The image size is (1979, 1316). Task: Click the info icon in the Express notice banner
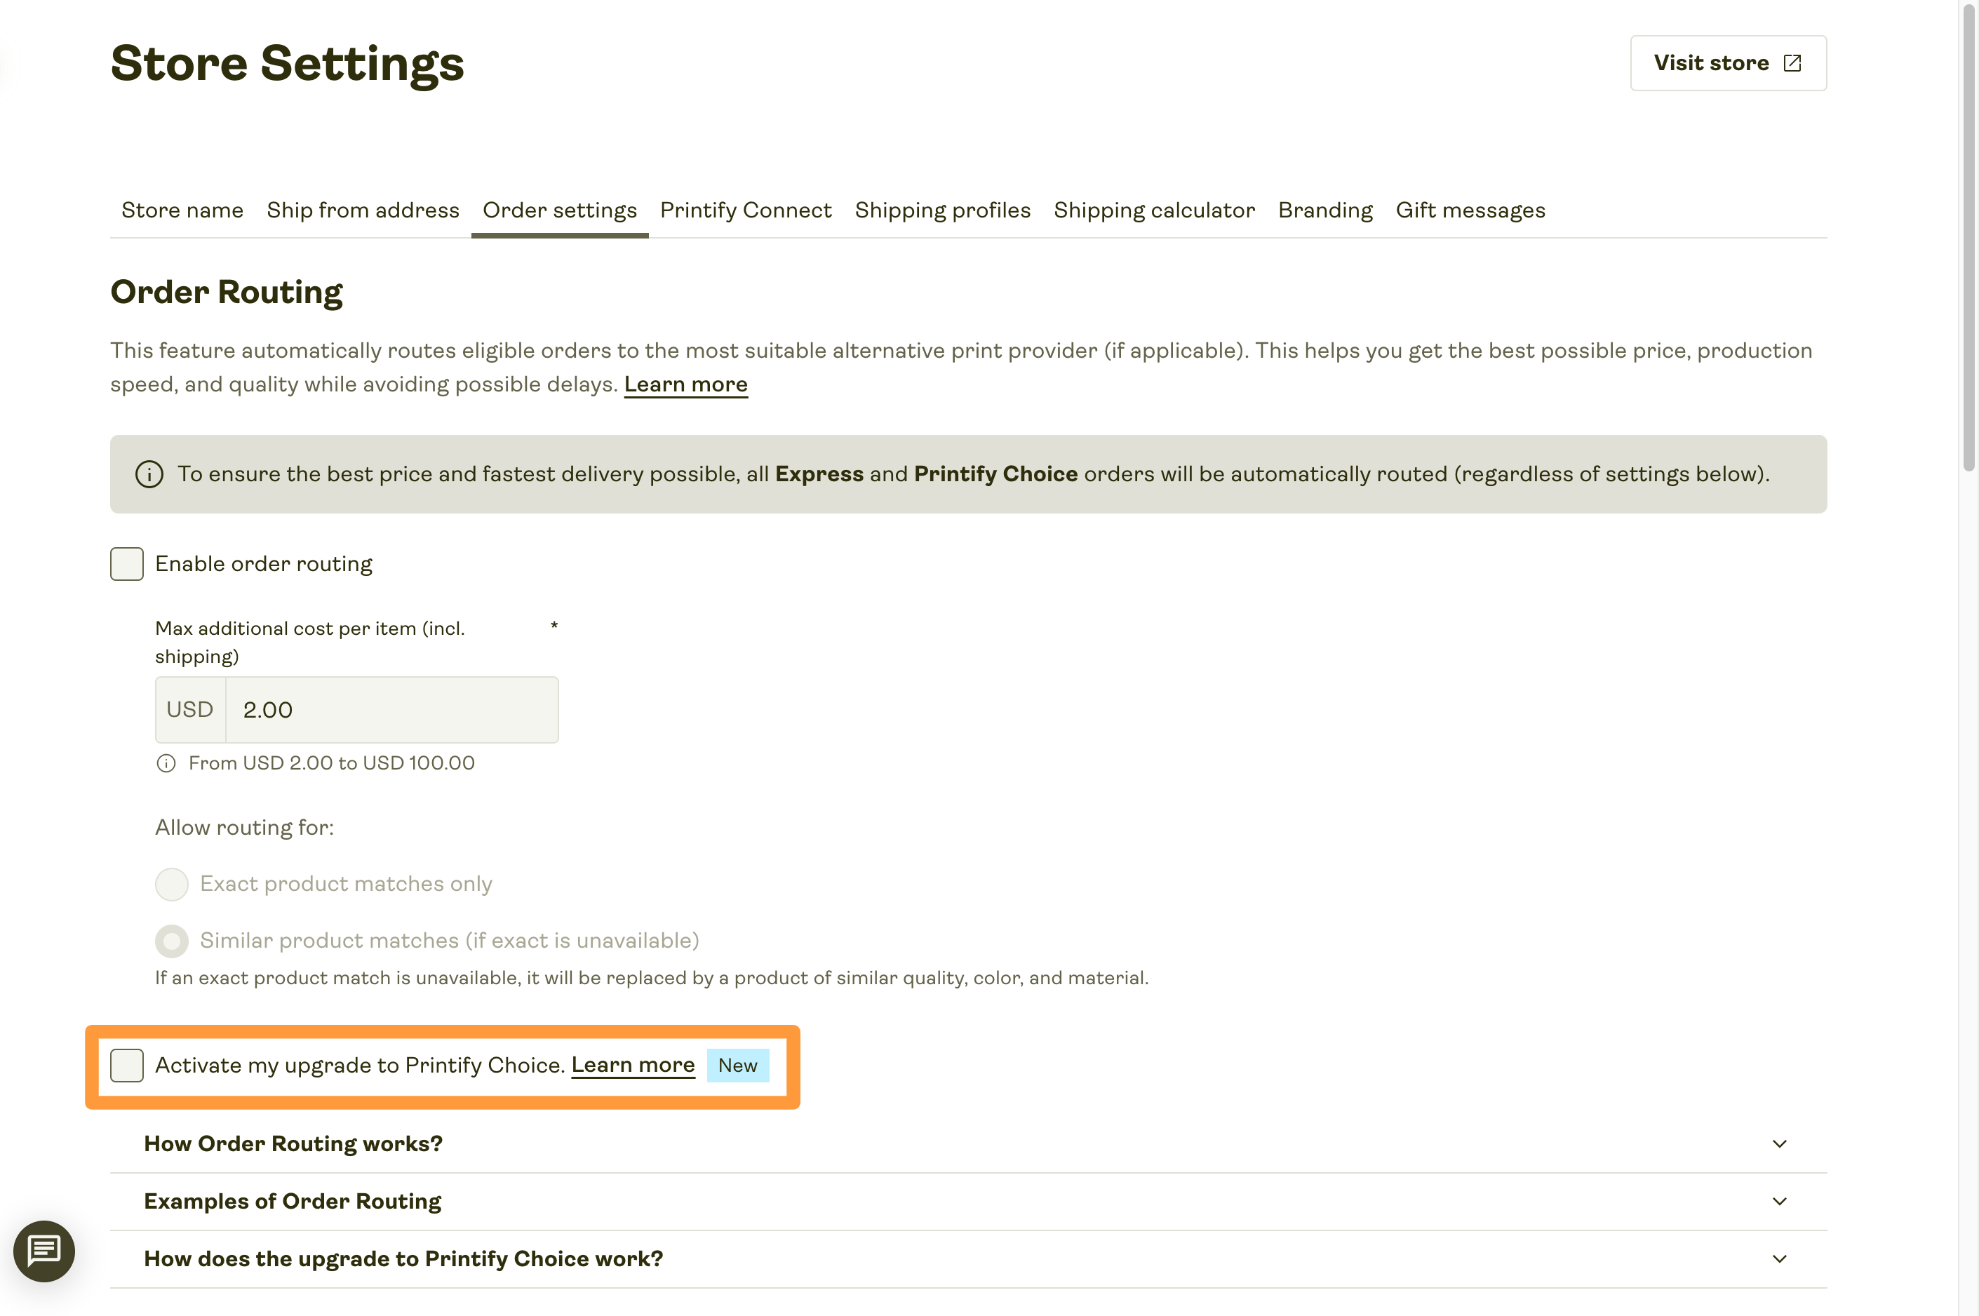149,474
